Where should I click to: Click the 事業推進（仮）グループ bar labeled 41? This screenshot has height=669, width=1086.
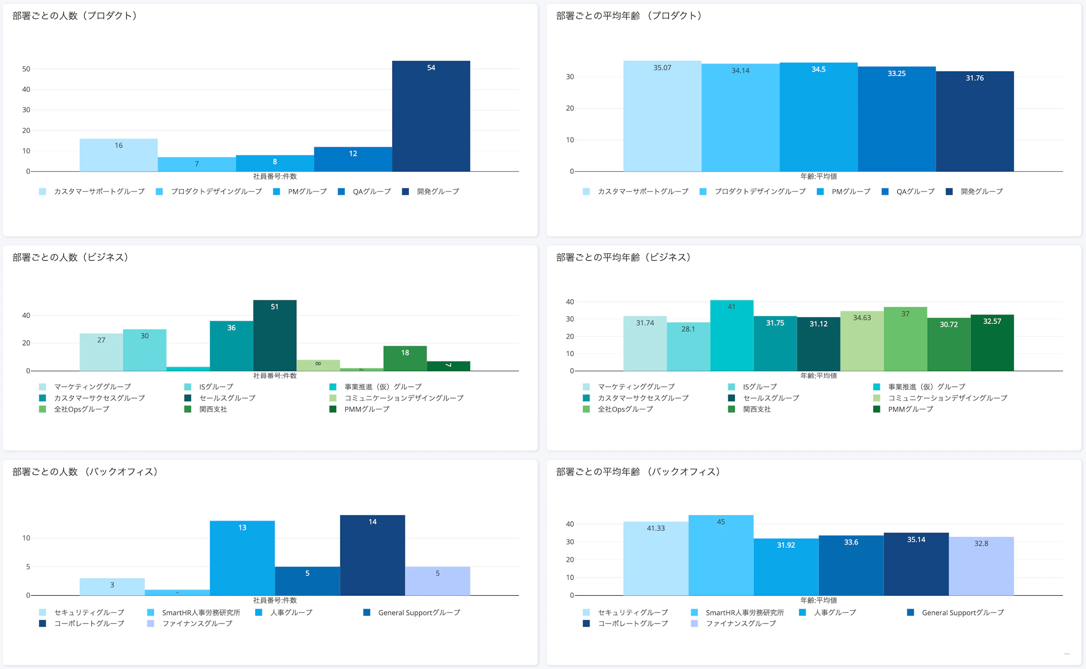click(732, 335)
